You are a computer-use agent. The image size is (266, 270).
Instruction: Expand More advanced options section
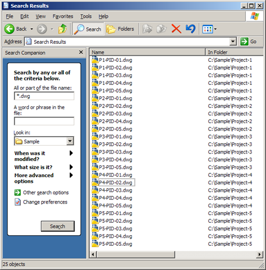(x=71, y=175)
